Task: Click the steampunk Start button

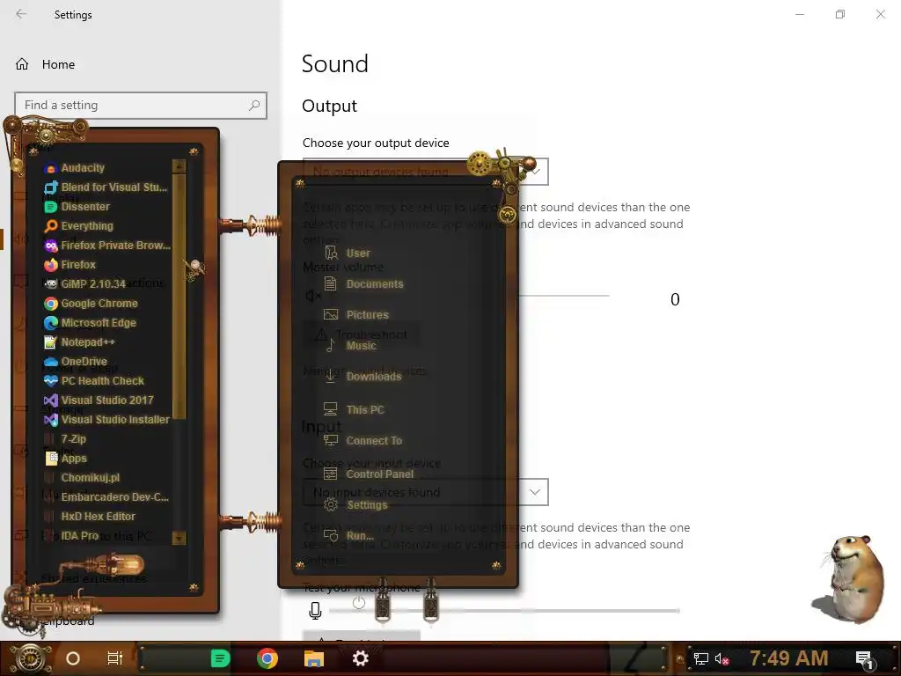Action: coord(30,658)
